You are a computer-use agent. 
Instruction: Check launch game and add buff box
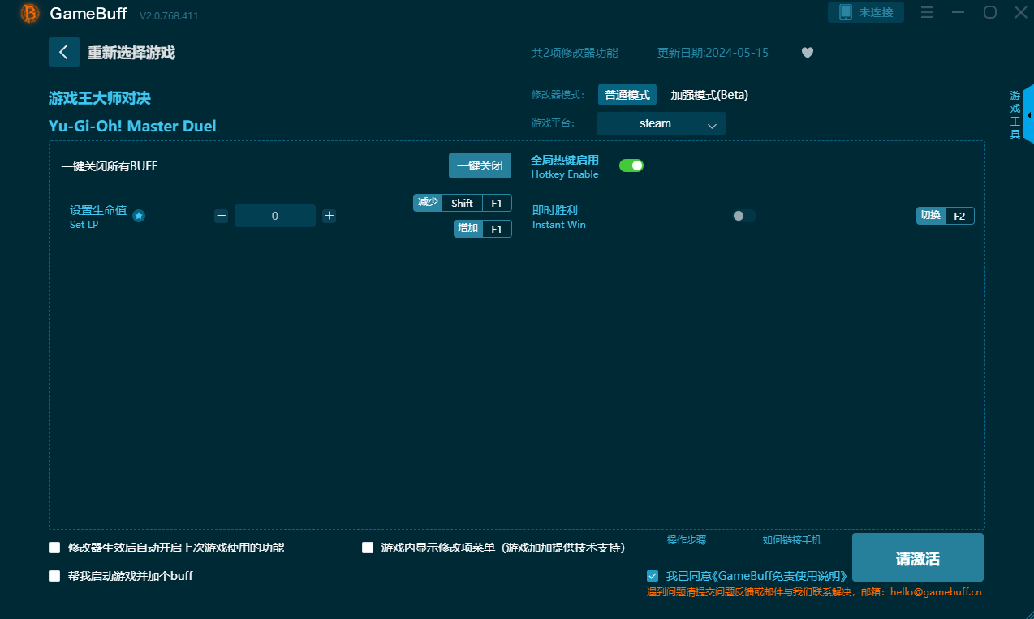(x=54, y=576)
